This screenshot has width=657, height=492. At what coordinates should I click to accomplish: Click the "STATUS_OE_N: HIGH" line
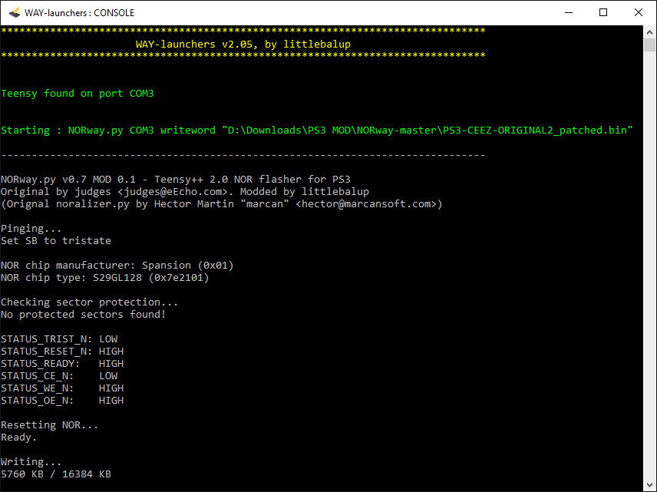(62, 400)
